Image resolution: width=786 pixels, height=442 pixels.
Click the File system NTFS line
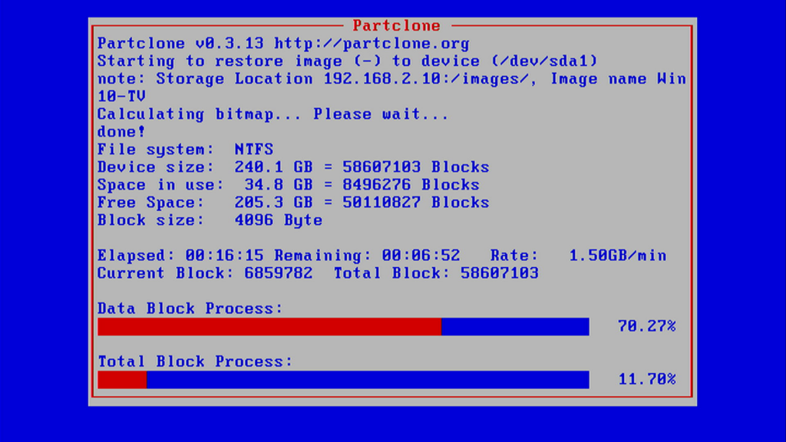tap(185, 150)
